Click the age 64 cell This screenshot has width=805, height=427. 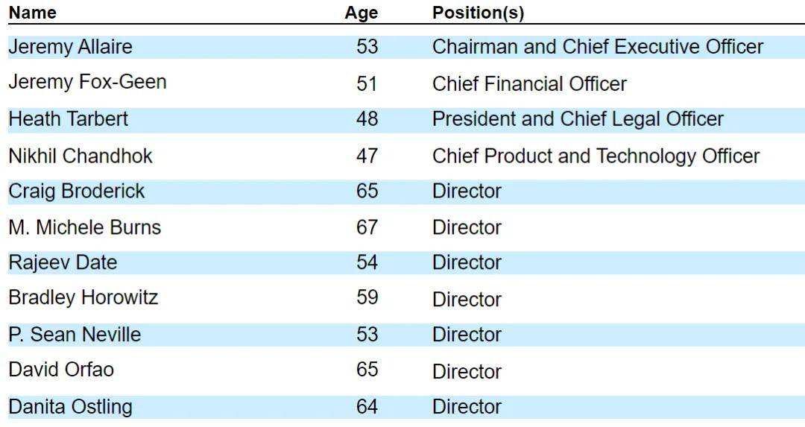tap(367, 407)
